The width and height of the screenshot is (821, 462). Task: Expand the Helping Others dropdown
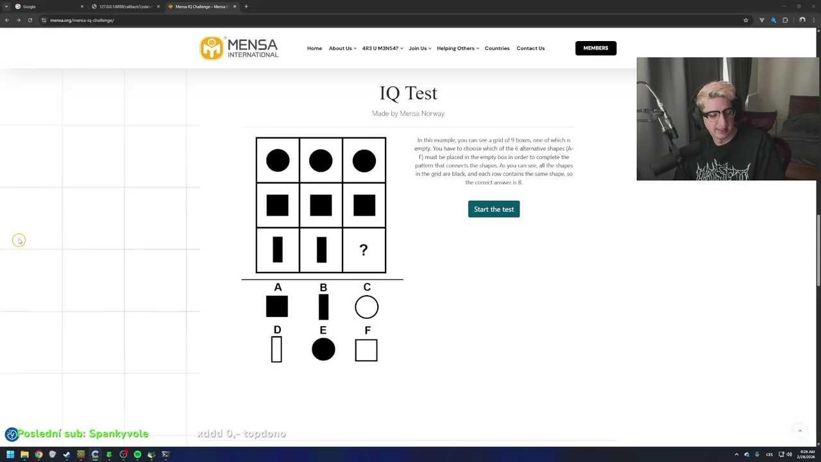click(x=458, y=48)
